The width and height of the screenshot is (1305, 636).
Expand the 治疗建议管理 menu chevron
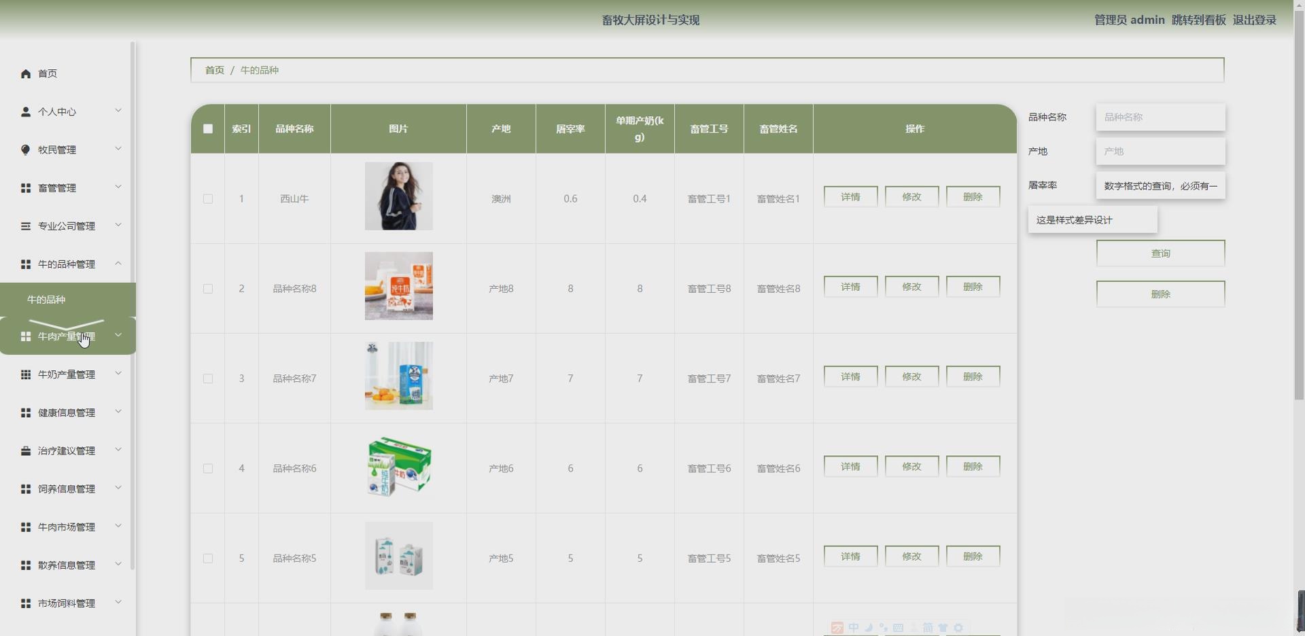[118, 449]
